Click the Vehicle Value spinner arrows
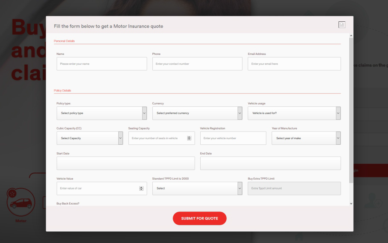 click(x=141, y=188)
